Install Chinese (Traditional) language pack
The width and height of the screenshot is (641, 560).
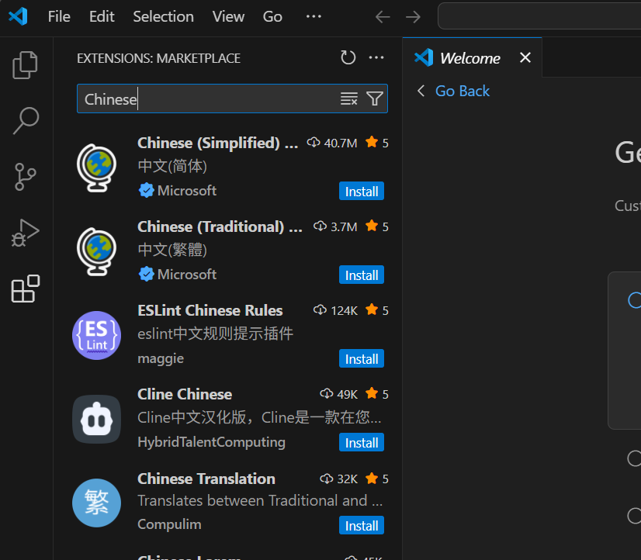[362, 275]
